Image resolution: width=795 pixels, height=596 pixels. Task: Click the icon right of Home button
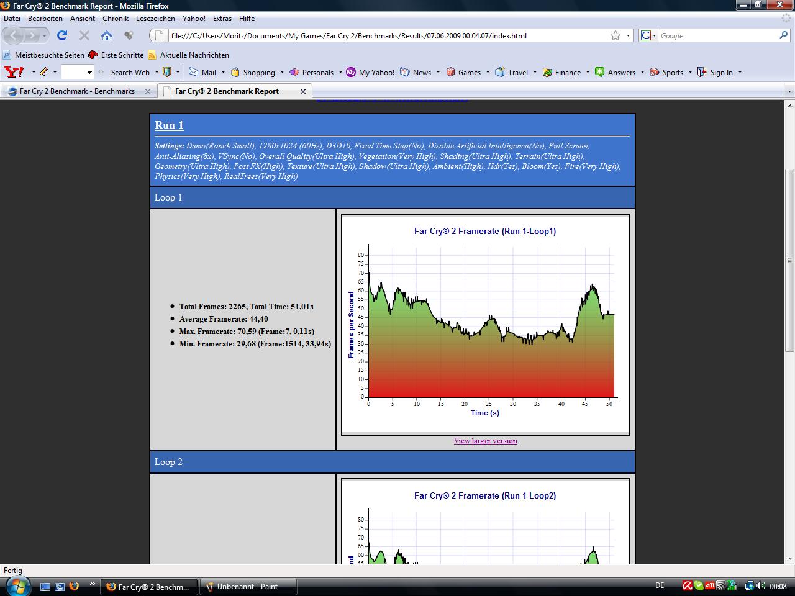point(129,35)
